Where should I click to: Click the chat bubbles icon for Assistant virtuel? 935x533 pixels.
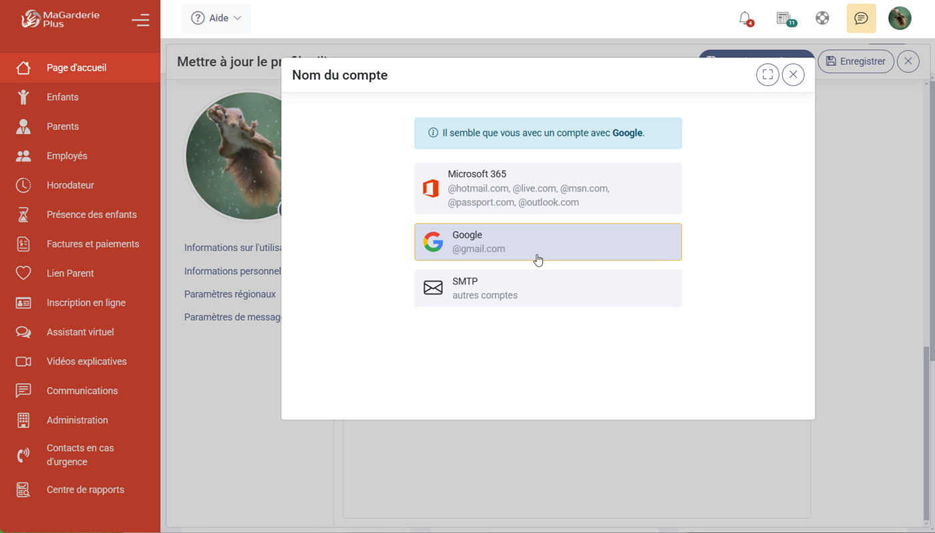(x=23, y=332)
